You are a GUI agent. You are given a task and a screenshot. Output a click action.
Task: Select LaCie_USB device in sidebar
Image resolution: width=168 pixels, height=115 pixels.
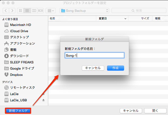16,100
